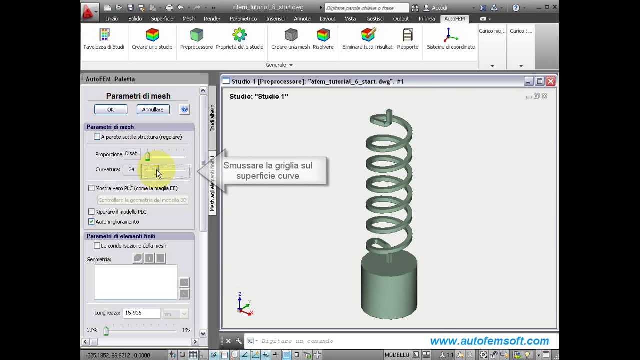Select the Studi albero side tab
The width and height of the screenshot is (640, 360).
coord(212,118)
